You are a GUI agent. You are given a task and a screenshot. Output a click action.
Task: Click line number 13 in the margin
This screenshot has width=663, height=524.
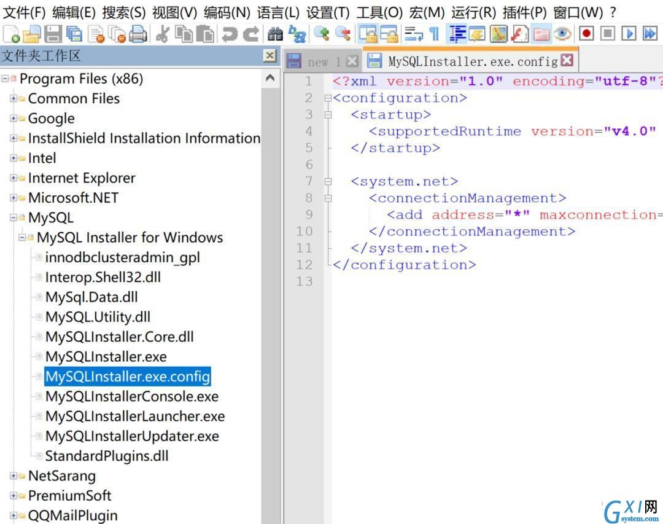tap(304, 281)
